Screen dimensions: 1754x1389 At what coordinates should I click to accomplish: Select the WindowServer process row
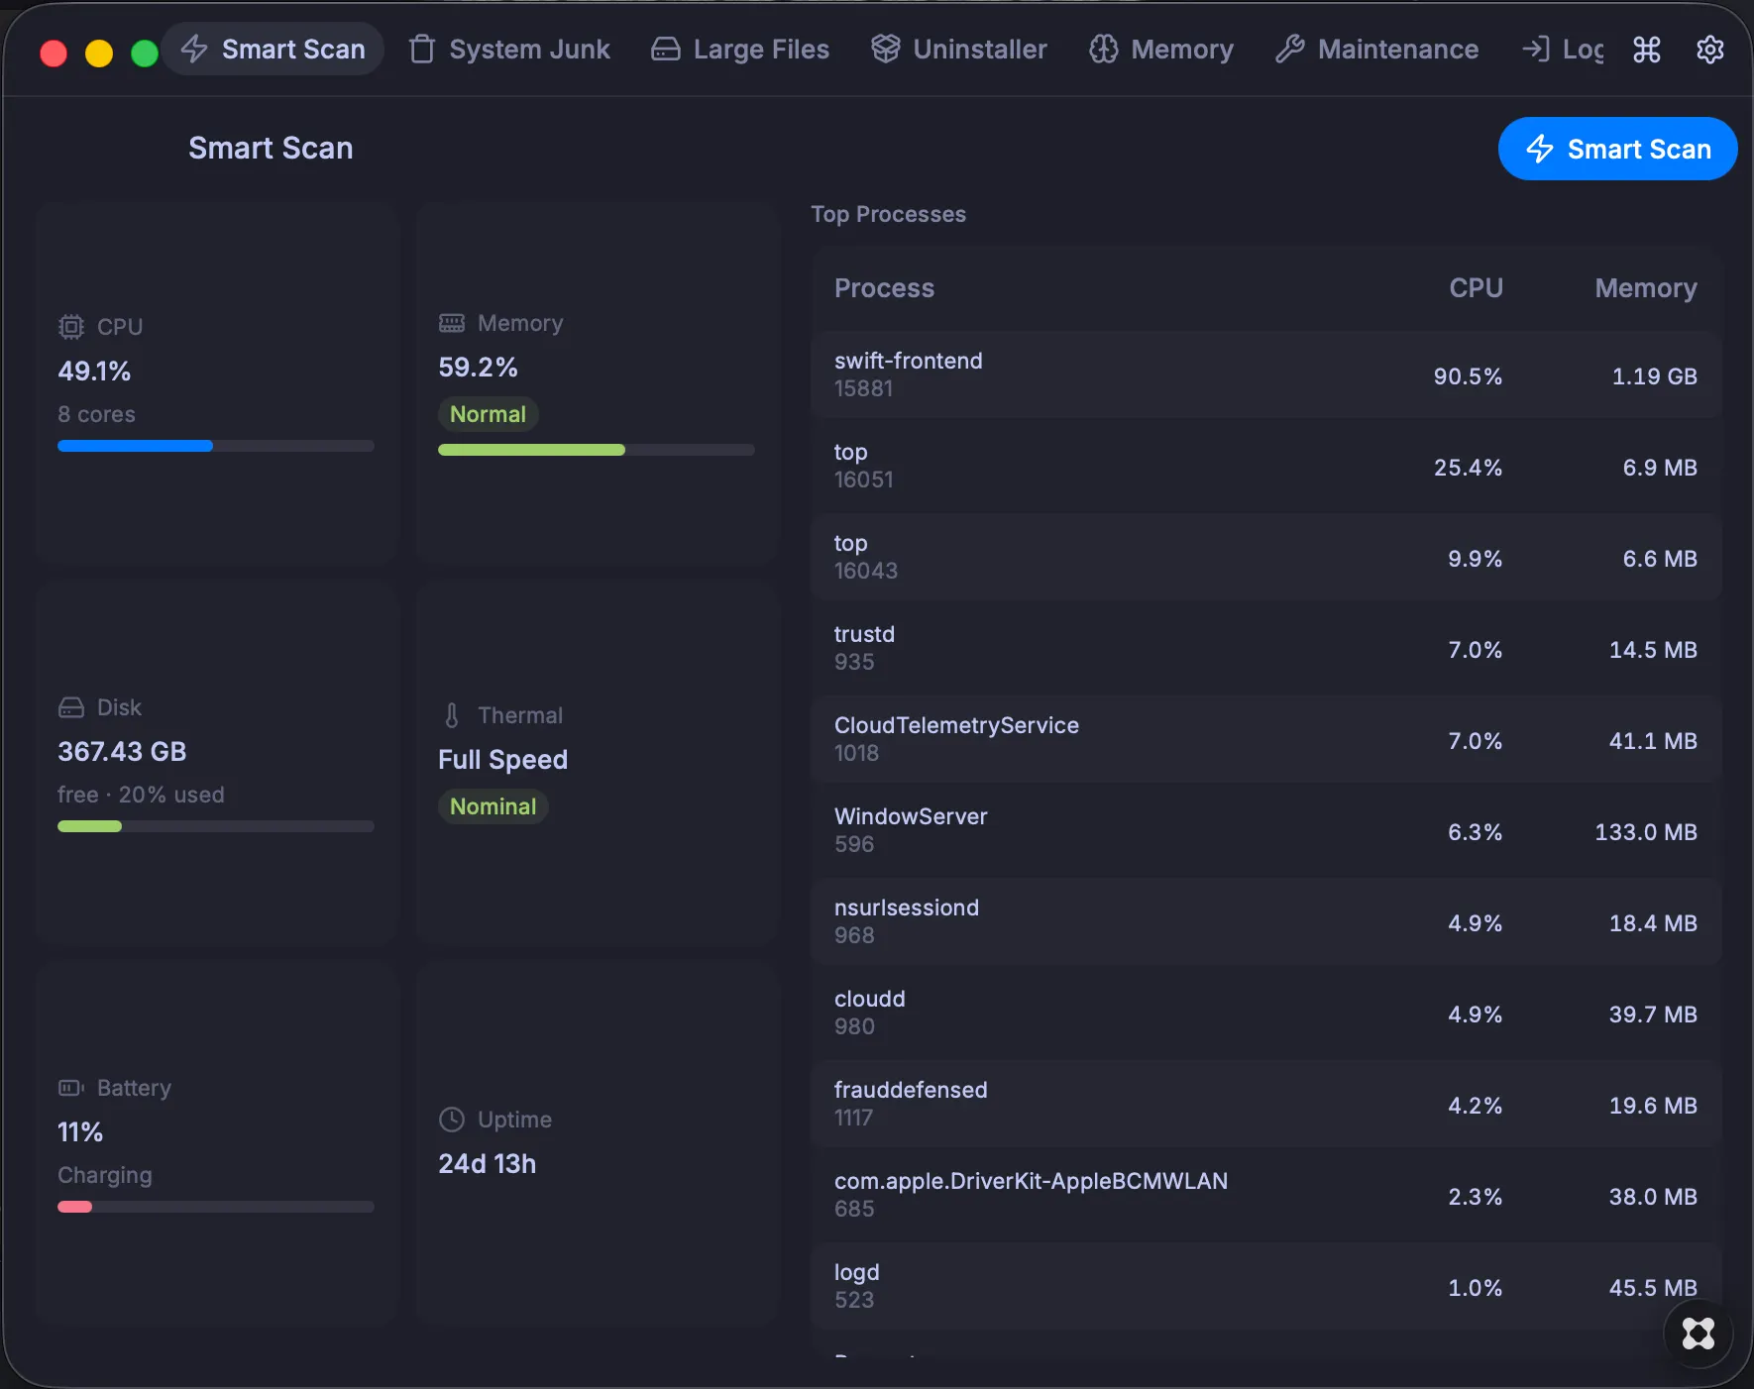pyautogui.click(x=1266, y=830)
